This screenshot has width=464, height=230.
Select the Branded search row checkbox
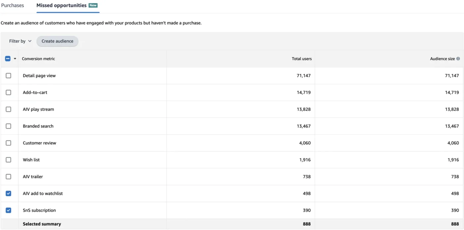pyautogui.click(x=9, y=126)
